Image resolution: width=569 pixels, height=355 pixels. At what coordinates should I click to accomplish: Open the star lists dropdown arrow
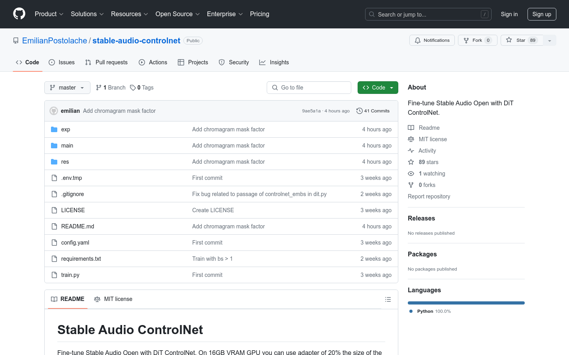[550, 40]
